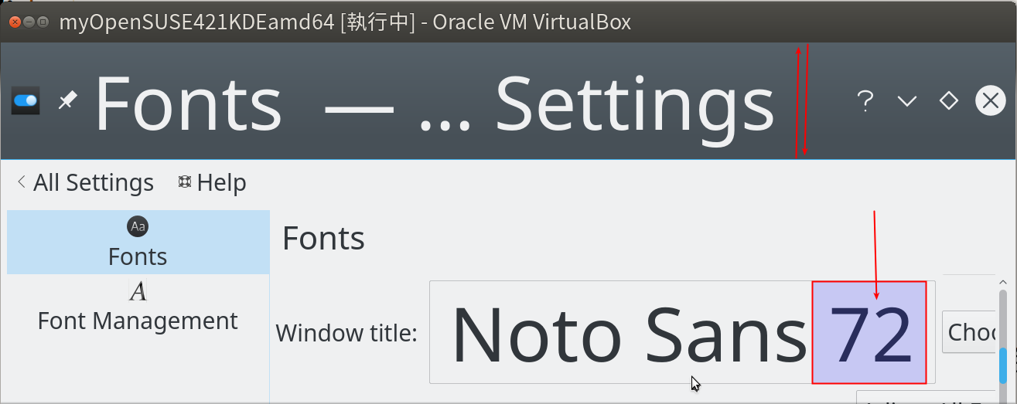This screenshot has width=1017, height=404.
Task: Close the Fonts Settings window
Action: [x=990, y=100]
